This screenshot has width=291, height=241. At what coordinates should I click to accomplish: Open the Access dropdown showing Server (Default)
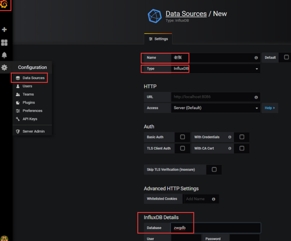[216, 108]
